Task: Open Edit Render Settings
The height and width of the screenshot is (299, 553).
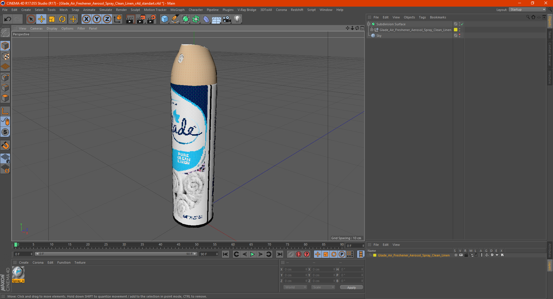Action: click(151, 19)
